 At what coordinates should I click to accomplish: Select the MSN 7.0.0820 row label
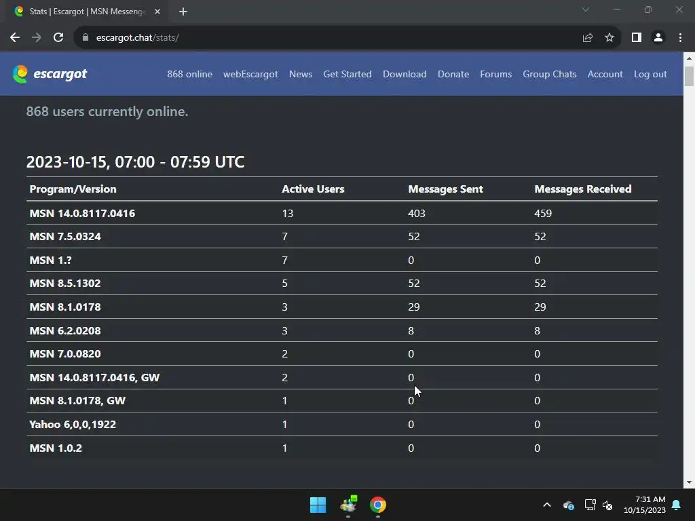click(65, 354)
